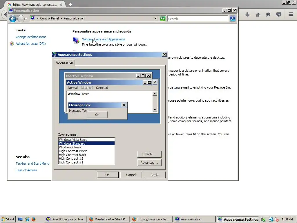Screen dimensions: 297x223
Task: Choose High Contrast Black color scheme
Action: click(x=86, y=155)
